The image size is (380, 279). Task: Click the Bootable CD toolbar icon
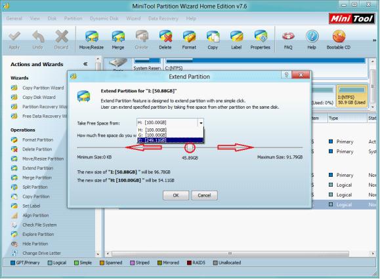coord(339,41)
